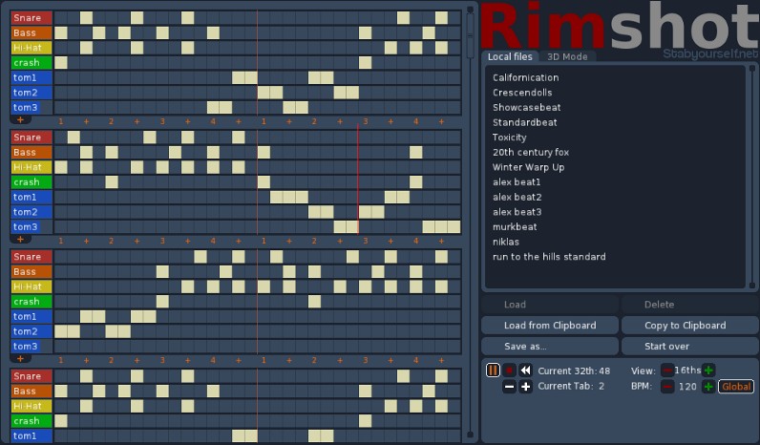Select the tom1 label in the first pattern
The height and width of the screenshot is (445, 760).
[x=31, y=77]
